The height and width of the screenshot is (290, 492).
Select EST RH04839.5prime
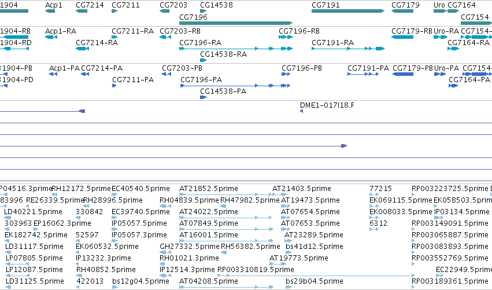[189, 200]
